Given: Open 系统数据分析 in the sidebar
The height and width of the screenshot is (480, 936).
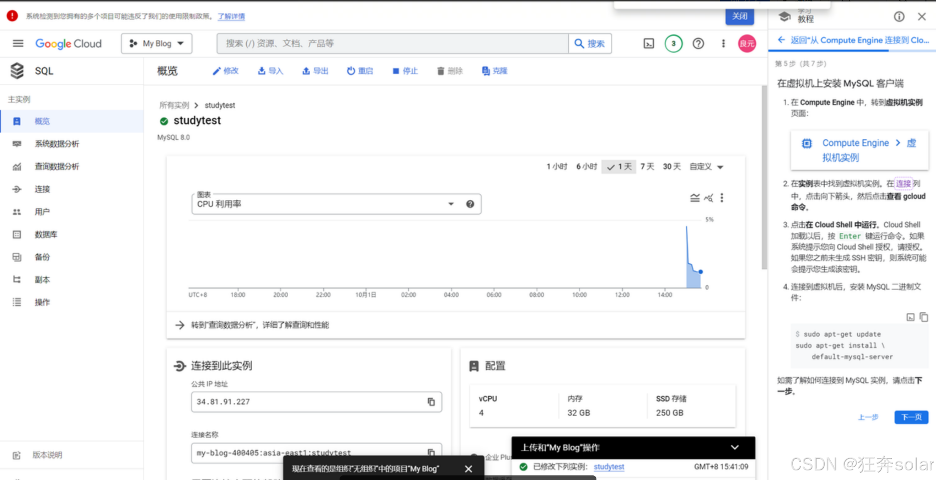Looking at the screenshot, I should tap(72, 144).
